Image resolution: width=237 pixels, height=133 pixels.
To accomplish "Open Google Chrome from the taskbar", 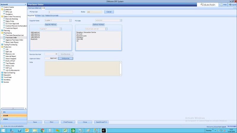I will pyautogui.click(x=42, y=130).
